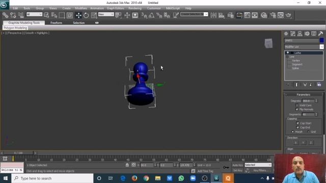326x183 pixels.
Task: Toggle the Graphite Modeling Tools ribbon icon
Action: [239, 15]
